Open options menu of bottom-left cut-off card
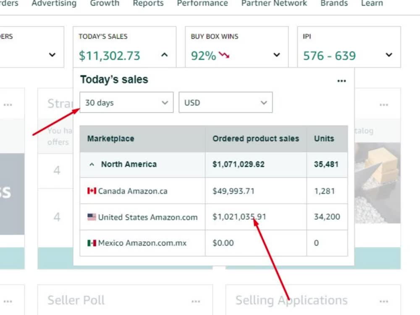The image size is (420, 315). 8,302
